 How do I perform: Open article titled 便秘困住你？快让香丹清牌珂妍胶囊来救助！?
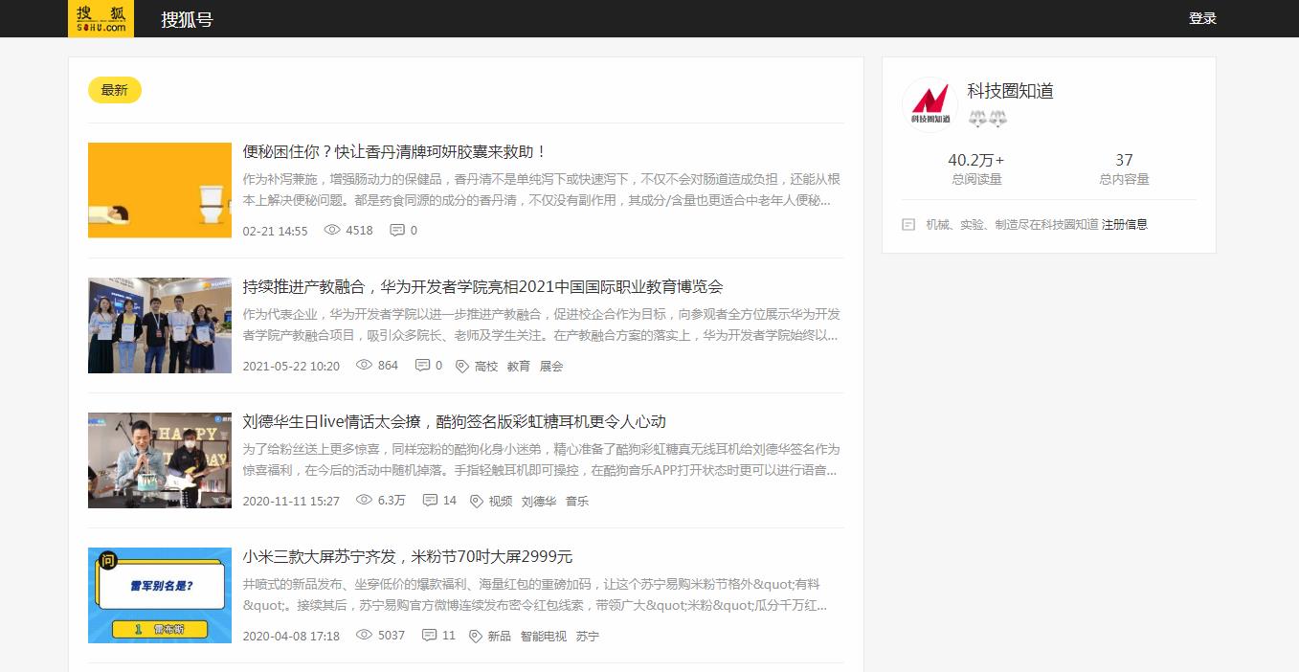coord(395,151)
